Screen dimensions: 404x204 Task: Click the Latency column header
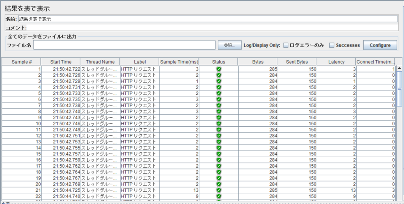tap(336, 62)
